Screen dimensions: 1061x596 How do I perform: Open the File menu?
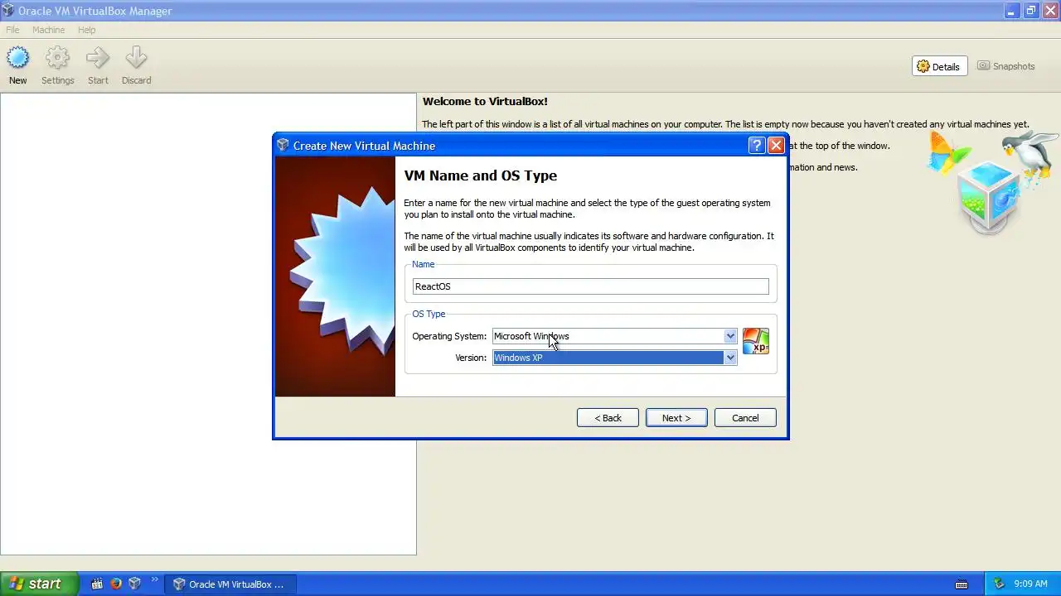click(x=12, y=30)
